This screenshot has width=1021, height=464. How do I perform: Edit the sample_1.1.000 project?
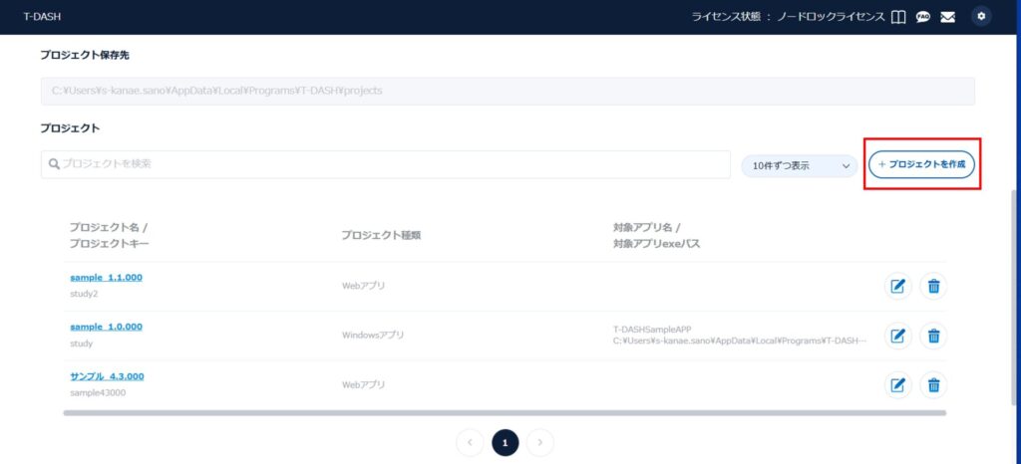coord(898,286)
